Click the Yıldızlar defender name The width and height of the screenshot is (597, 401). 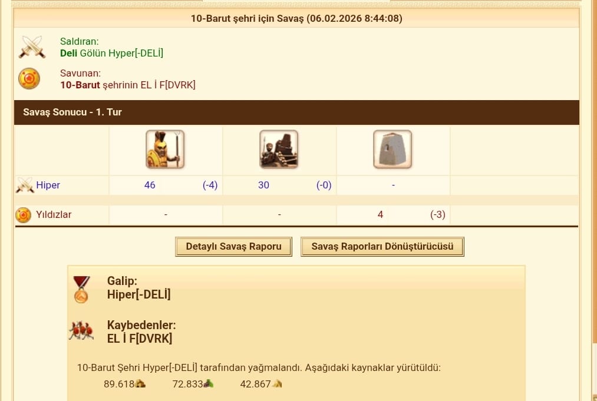(x=54, y=214)
